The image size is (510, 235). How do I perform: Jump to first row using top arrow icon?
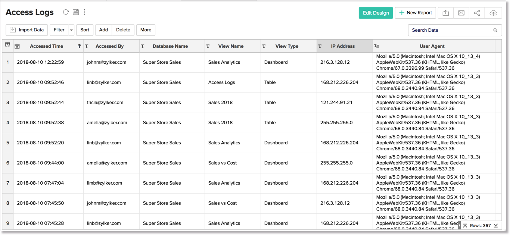click(x=465, y=226)
